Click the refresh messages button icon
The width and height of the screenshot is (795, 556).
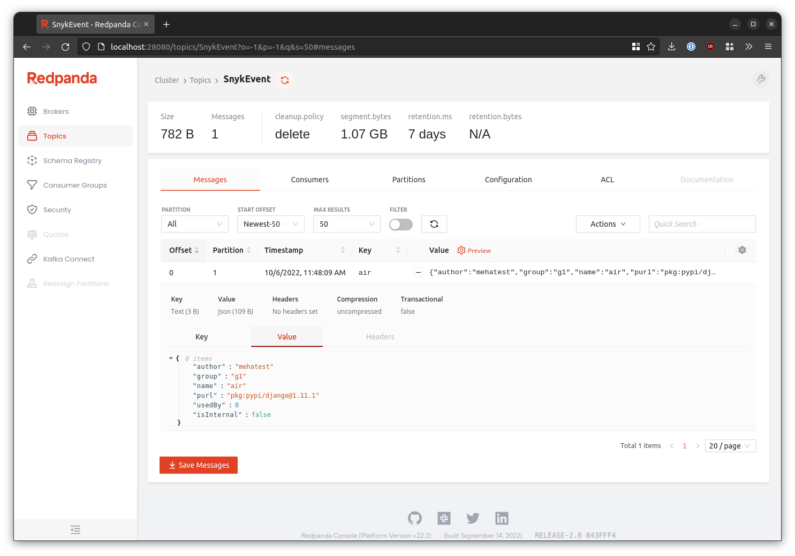(434, 224)
